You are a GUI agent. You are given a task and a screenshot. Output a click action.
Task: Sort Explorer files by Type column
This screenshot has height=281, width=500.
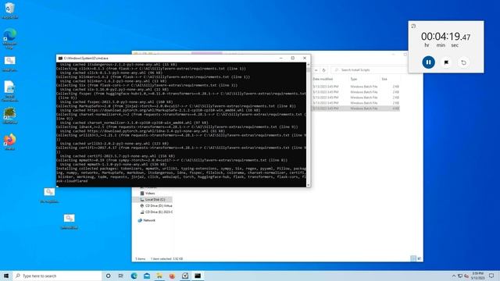[354, 79]
